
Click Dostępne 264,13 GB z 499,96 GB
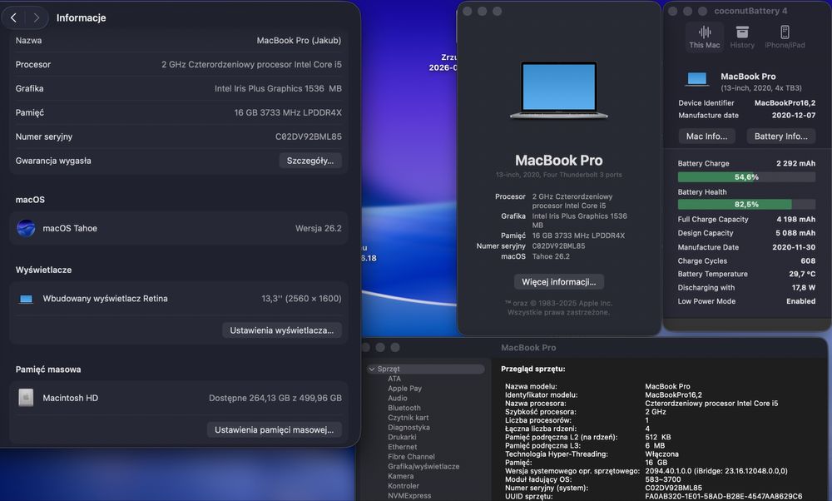(x=275, y=398)
